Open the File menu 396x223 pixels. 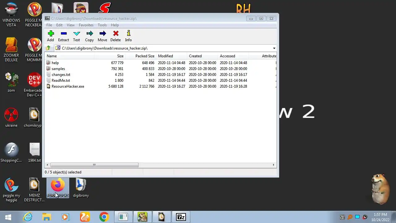click(49, 25)
